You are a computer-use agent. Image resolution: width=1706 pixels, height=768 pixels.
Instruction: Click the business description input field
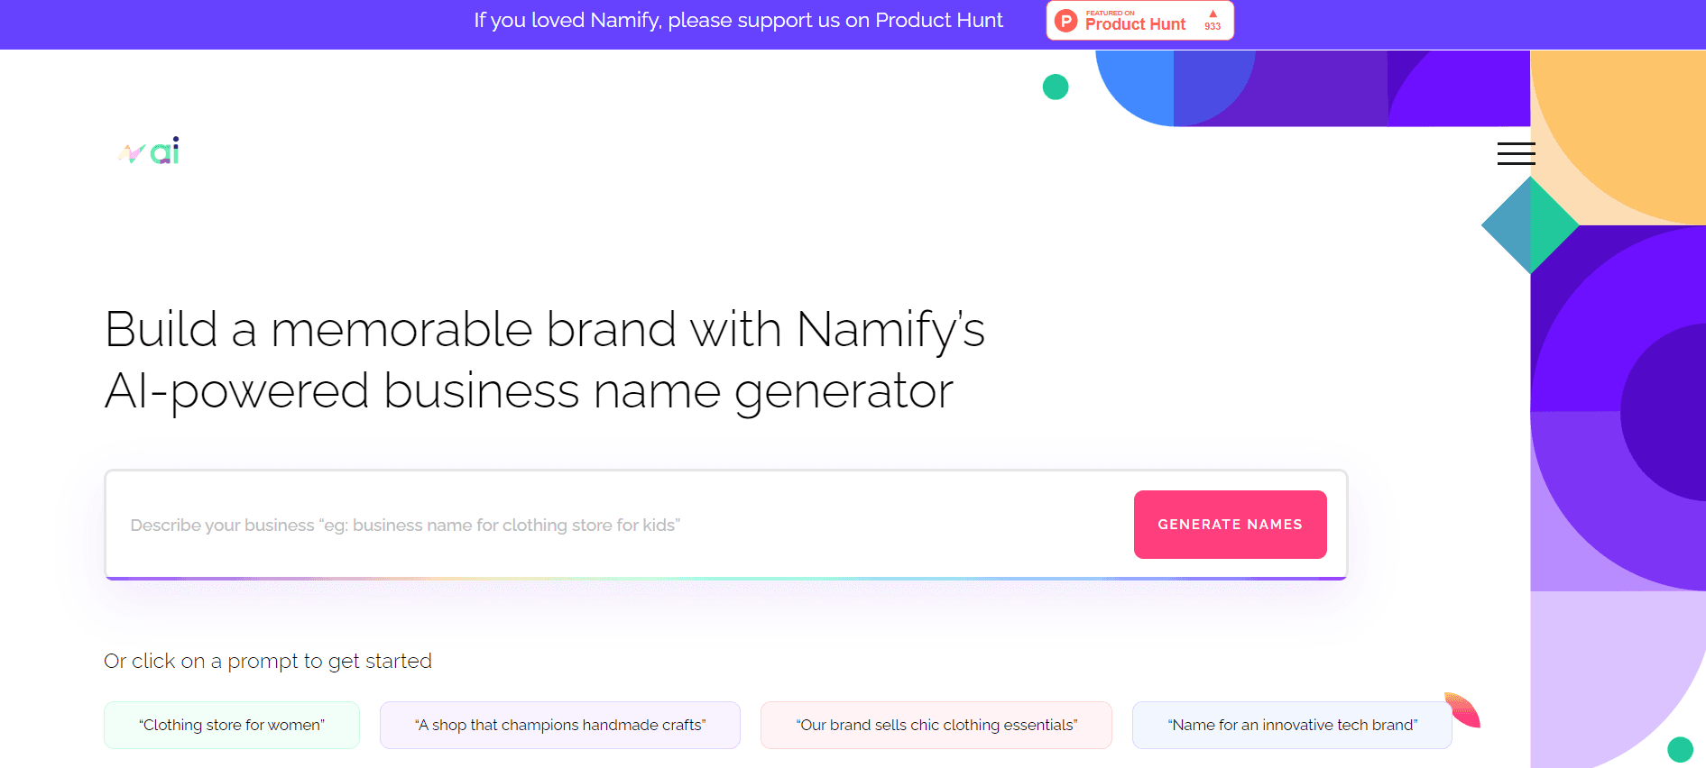pyautogui.click(x=586, y=525)
